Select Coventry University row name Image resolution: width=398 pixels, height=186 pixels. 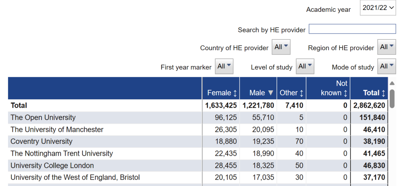41,141
